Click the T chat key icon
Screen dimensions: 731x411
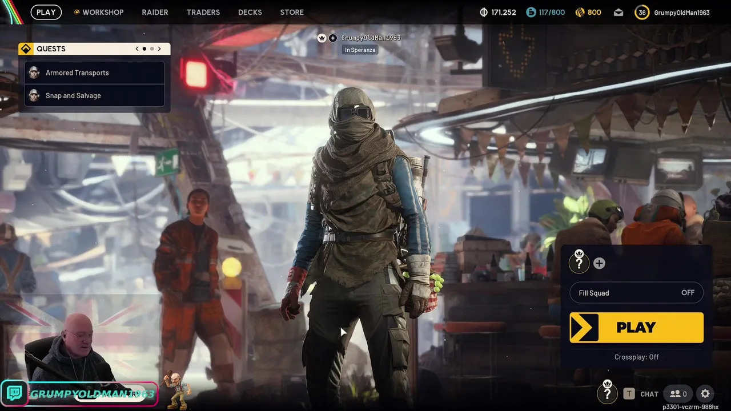click(x=629, y=393)
